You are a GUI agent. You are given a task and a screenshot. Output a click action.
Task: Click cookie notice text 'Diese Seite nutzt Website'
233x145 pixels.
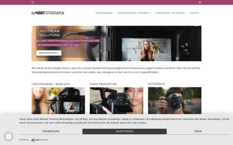click(124, 121)
